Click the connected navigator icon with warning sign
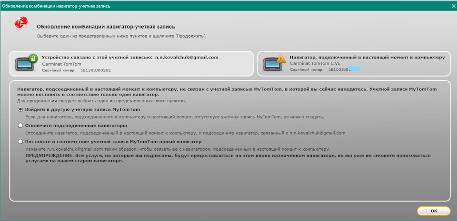 pos(275,62)
